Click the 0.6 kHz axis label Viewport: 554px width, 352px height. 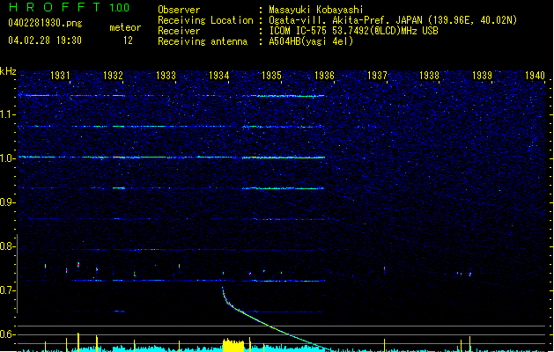[8, 334]
